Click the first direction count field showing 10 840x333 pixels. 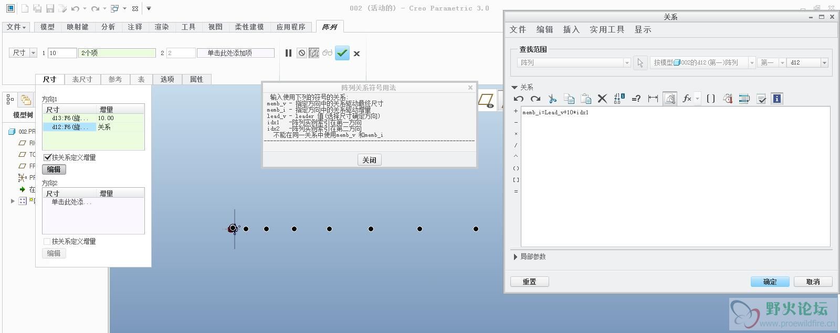[x=62, y=53]
